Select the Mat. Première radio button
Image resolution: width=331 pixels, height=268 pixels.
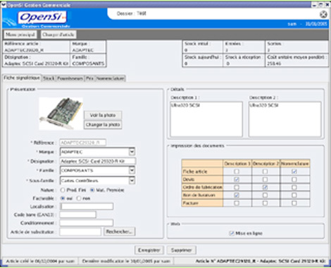point(92,190)
